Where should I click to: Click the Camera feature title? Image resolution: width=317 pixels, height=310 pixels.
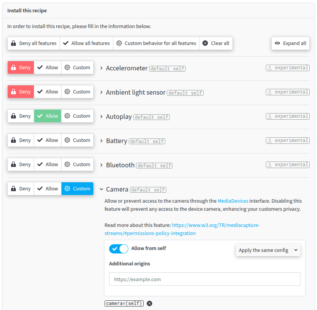(117, 189)
